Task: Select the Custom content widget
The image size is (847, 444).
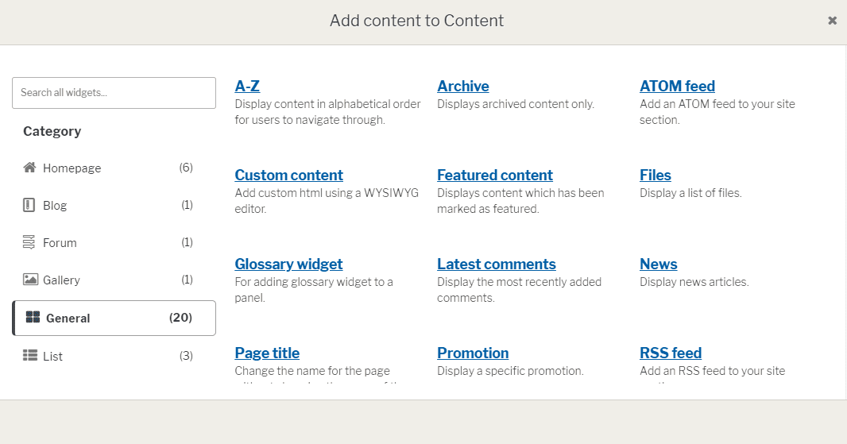Action: [x=289, y=176]
